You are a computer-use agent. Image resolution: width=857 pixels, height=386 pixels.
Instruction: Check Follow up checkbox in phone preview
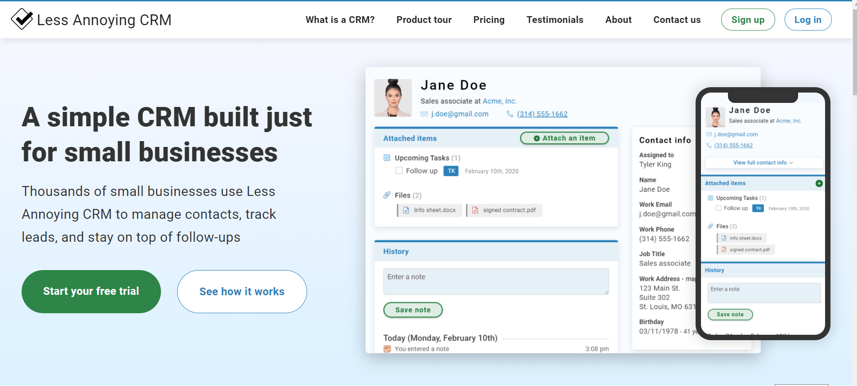pos(719,208)
